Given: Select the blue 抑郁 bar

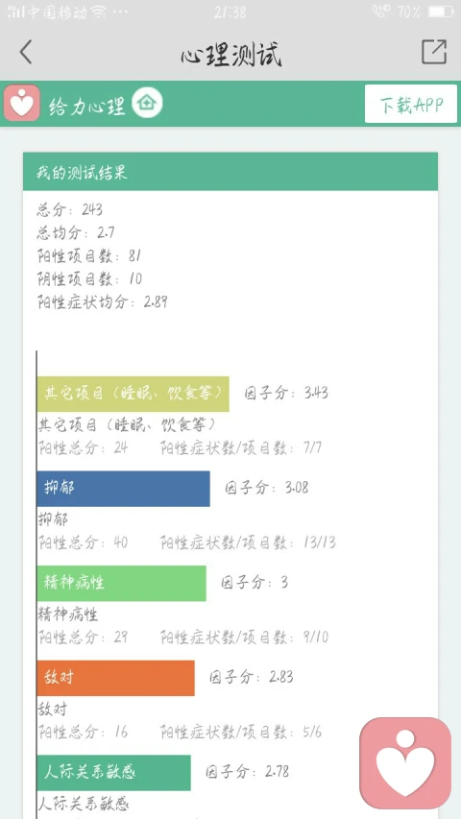Looking at the screenshot, I should coord(123,489).
